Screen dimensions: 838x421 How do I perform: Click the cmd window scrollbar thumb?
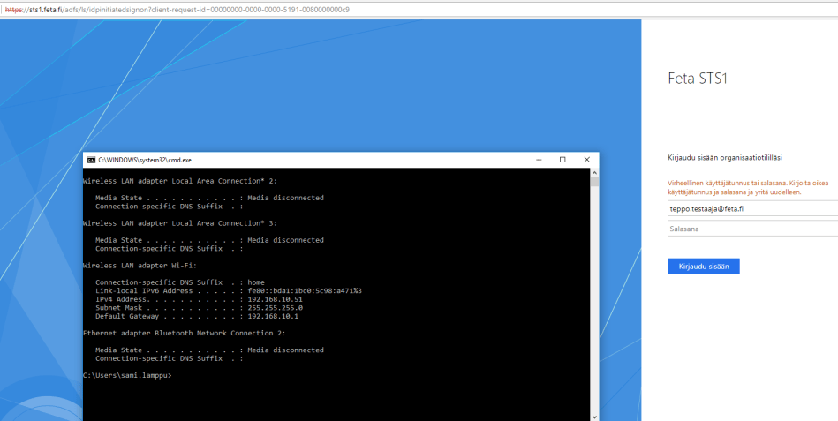click(x=594, y=183)
